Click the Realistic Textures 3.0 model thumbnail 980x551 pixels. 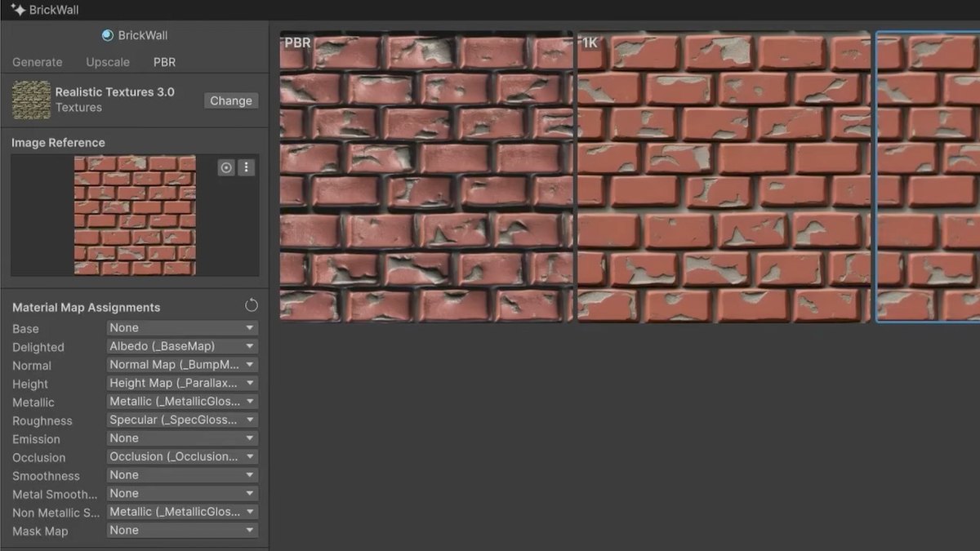31,100
